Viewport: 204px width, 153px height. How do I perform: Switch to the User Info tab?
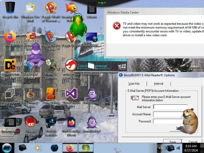click(134, 84)
